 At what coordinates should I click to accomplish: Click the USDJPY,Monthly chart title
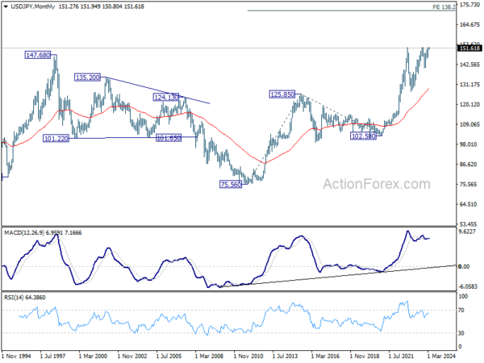click(x=33, y=6)
